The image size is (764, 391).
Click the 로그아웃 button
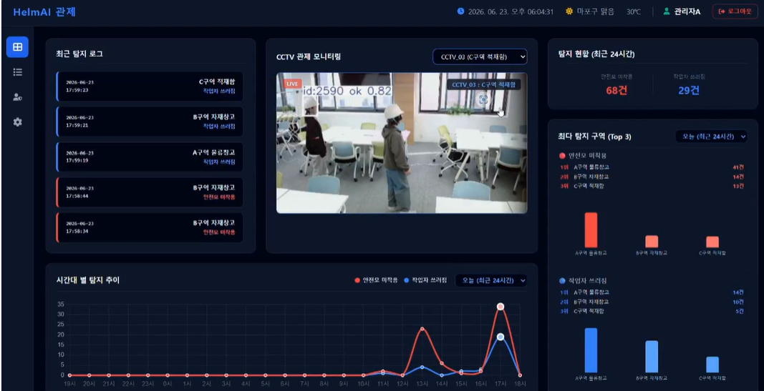(735, 11)
